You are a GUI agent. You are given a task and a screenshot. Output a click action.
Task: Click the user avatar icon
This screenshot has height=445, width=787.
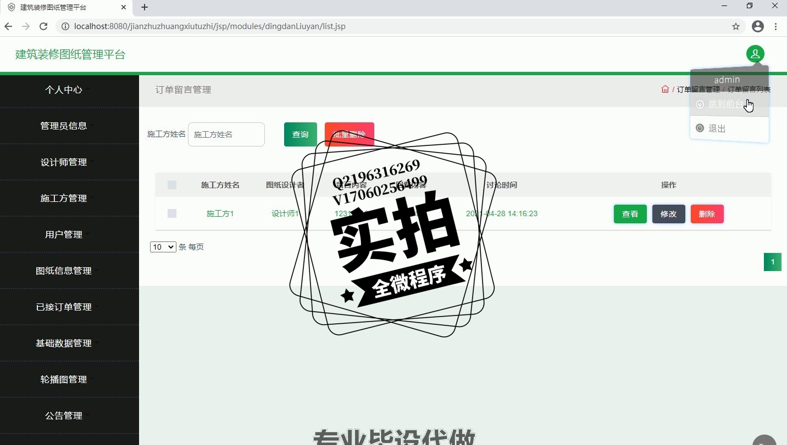(755, 54)
